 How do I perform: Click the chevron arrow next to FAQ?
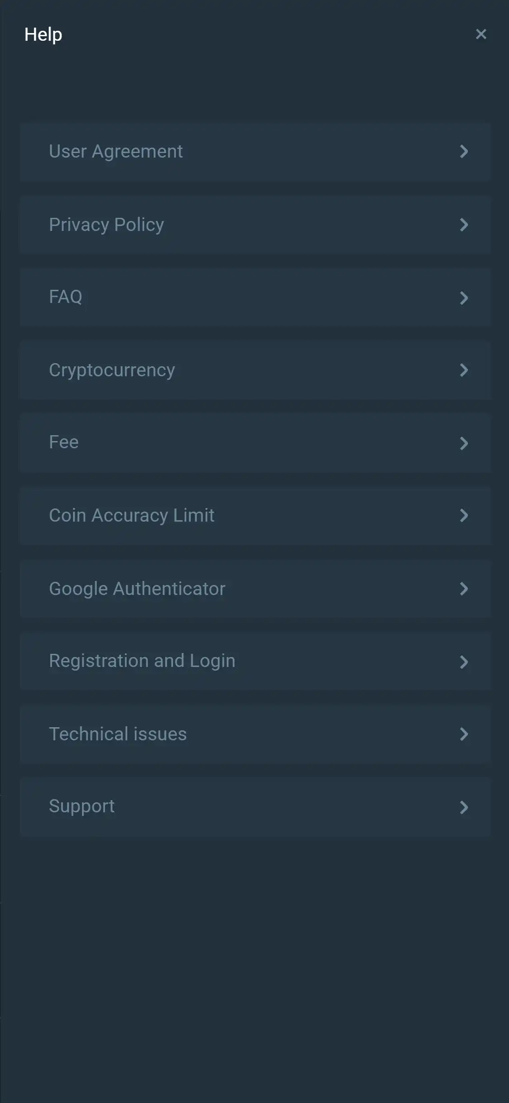[464, 298]
